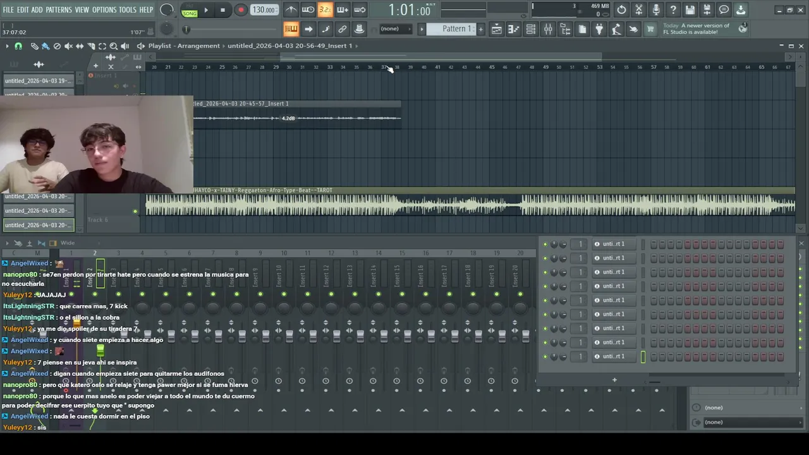Select the 130.000 tempo field
809x455 pixels.
[x=264, y=10]
